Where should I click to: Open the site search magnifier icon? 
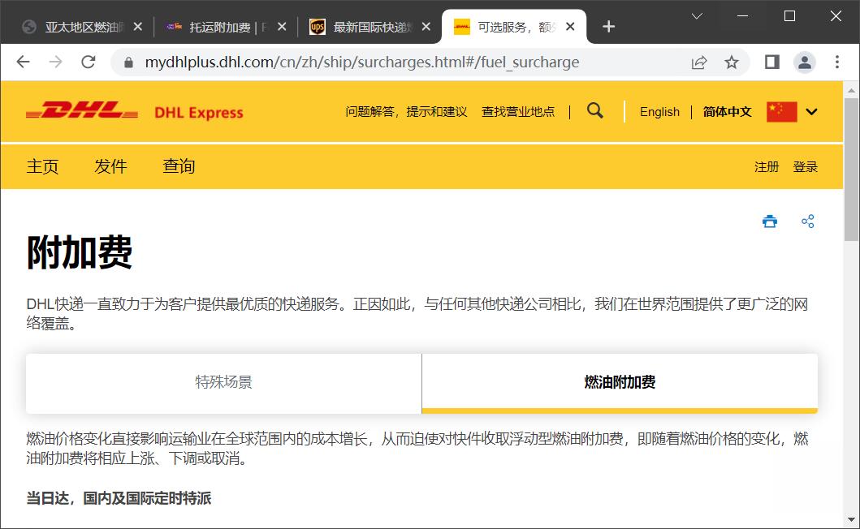595,110
